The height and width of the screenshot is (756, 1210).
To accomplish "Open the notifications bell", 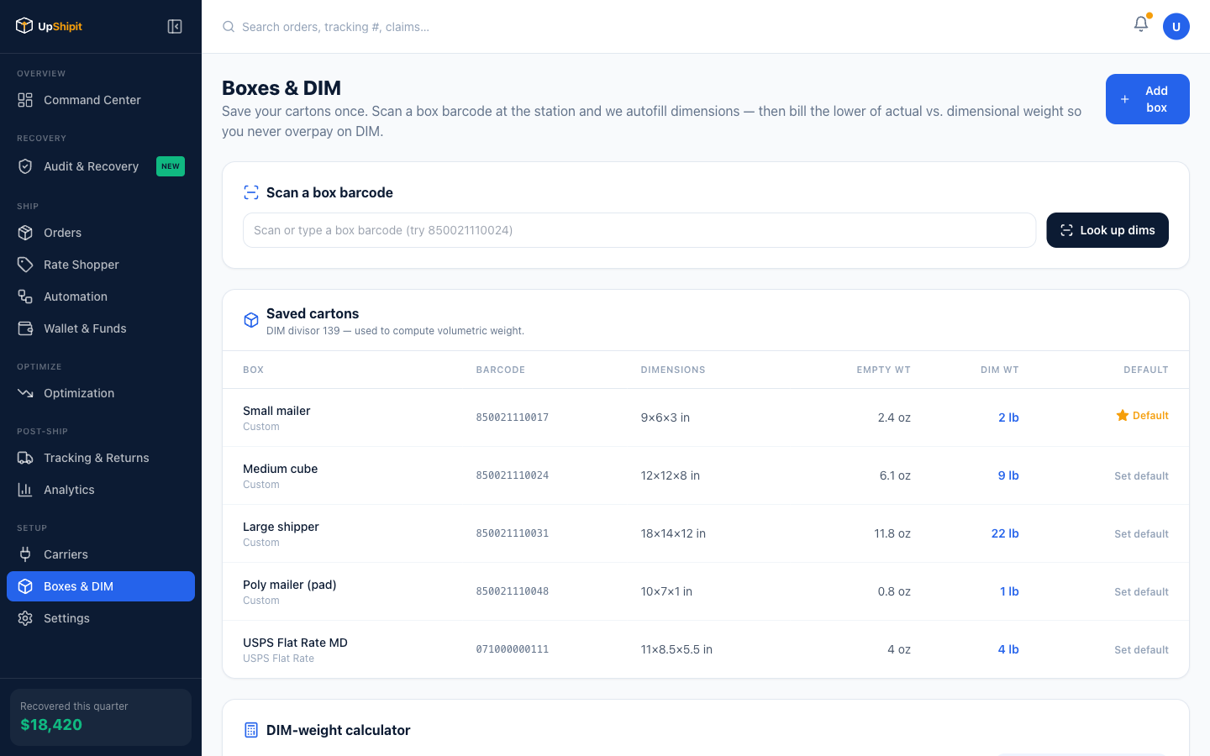I will (1141, 24).
